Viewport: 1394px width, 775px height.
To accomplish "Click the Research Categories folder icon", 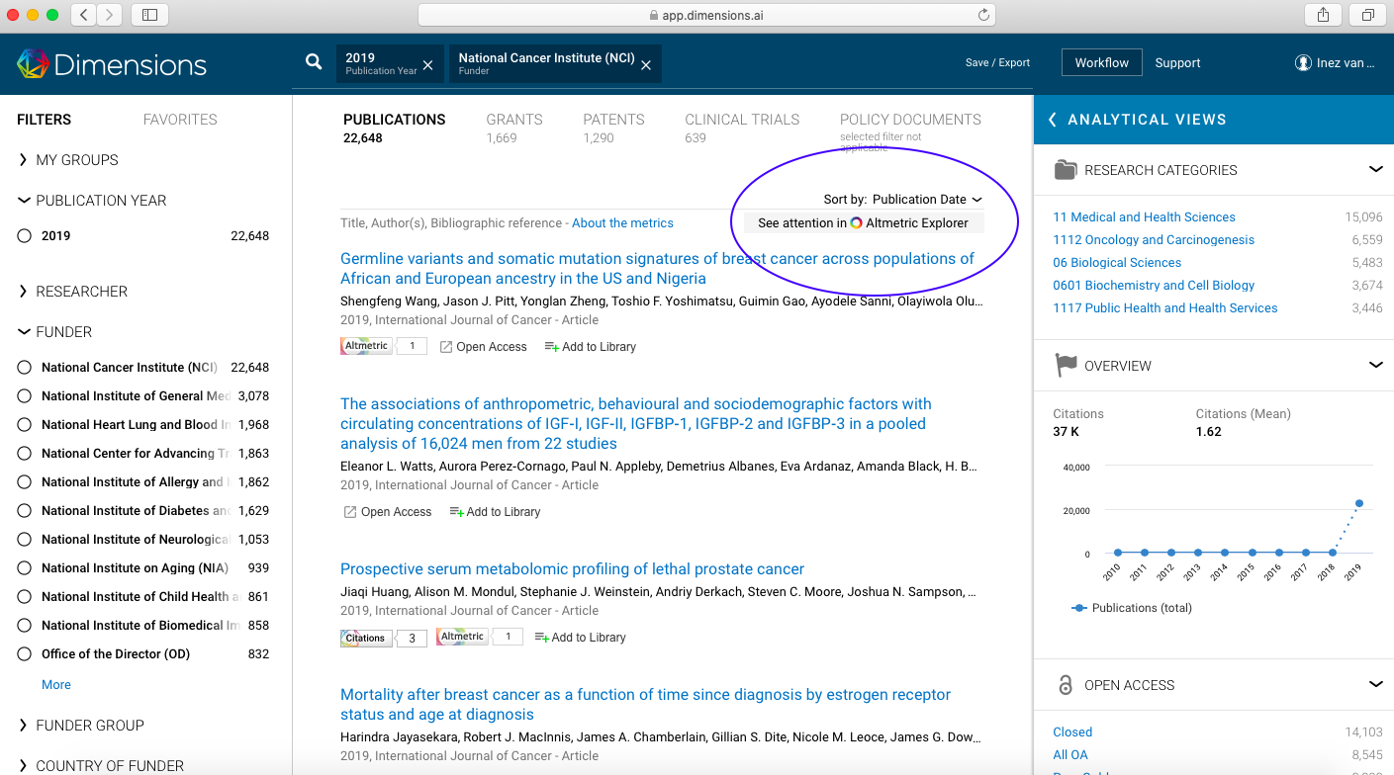I will coord(1066,168).
